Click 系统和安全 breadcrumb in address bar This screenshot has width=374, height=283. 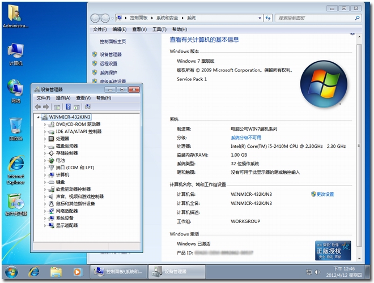point(167,18)
